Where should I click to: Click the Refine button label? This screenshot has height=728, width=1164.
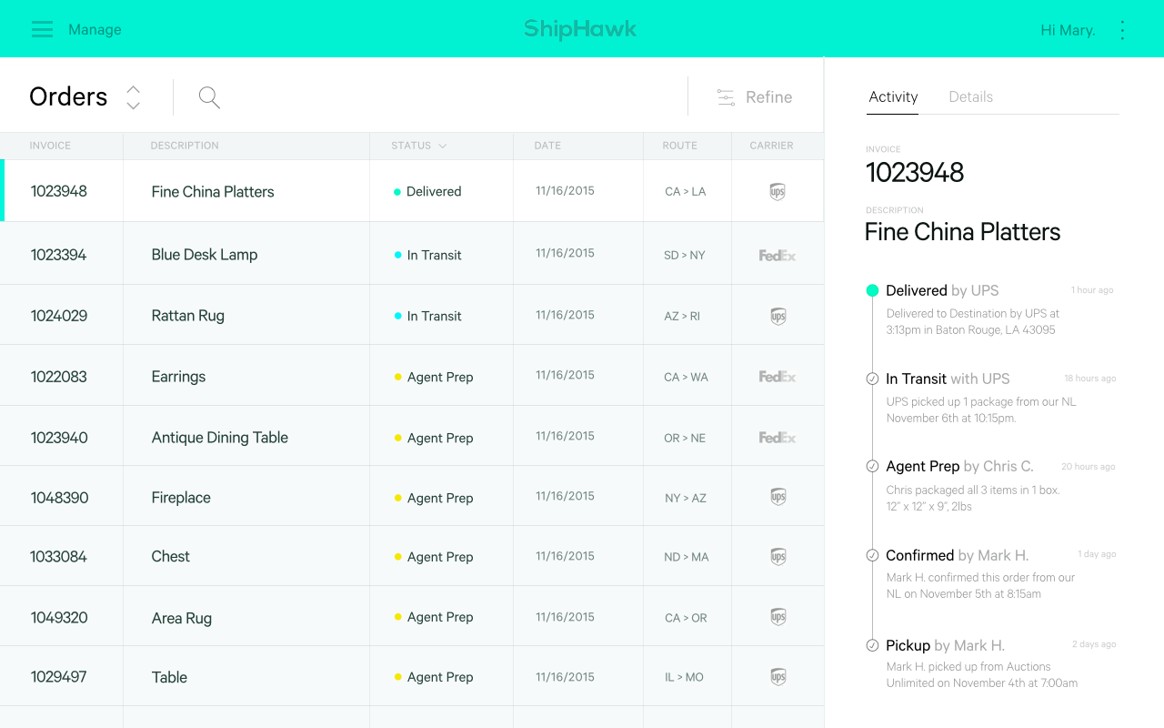click(768, 97)
